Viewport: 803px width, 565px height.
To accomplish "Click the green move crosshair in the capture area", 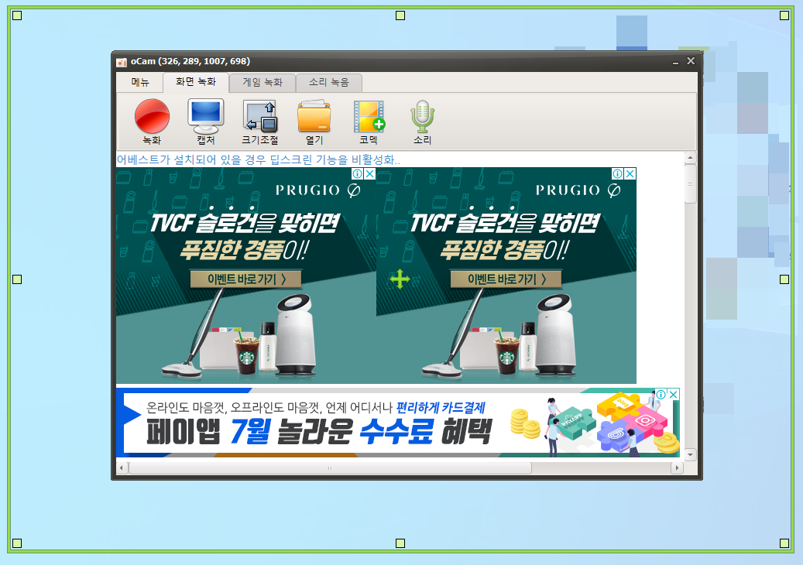I will (x=400, y=279).
